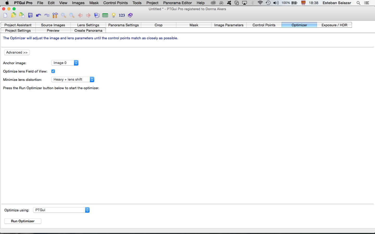Click the 18:38 clock in menu bar
This screenshot has height=234, width=375.
tap(314, 3)
